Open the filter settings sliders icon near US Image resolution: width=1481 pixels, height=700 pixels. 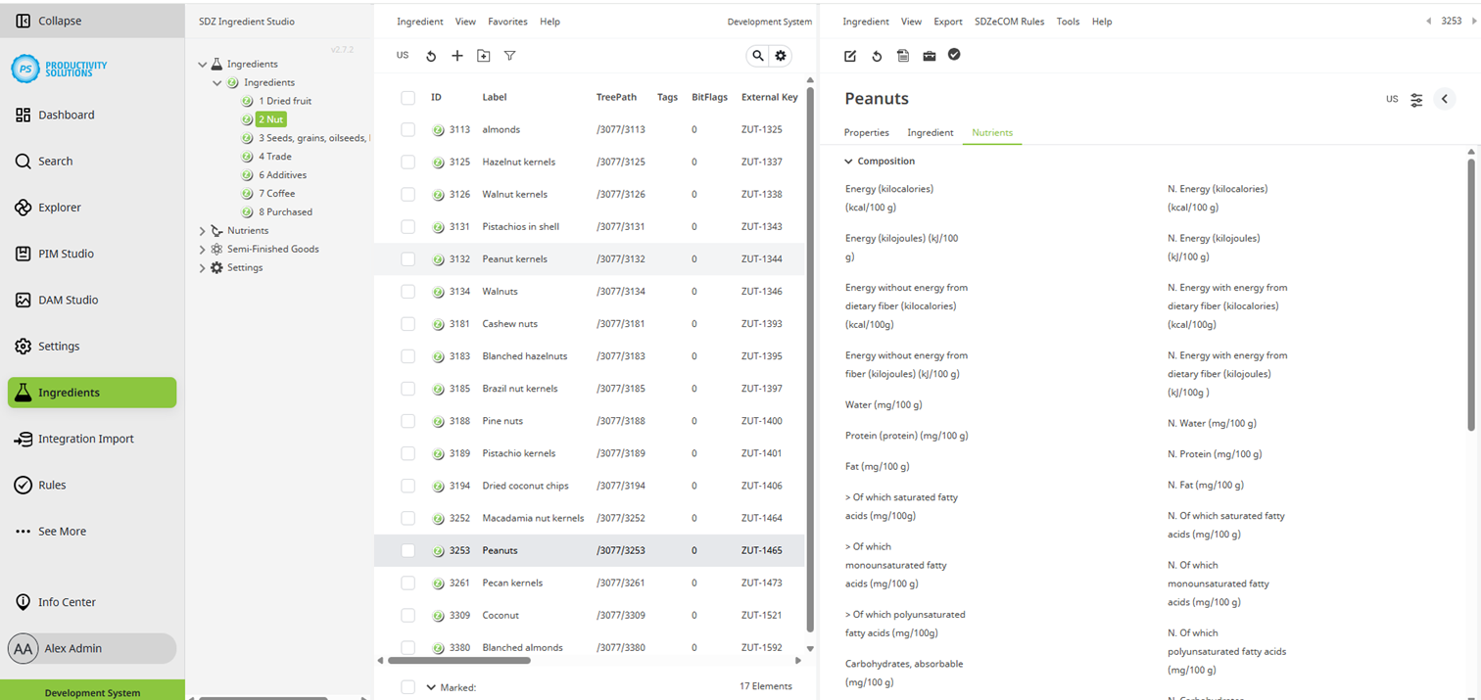[1416, 99]
